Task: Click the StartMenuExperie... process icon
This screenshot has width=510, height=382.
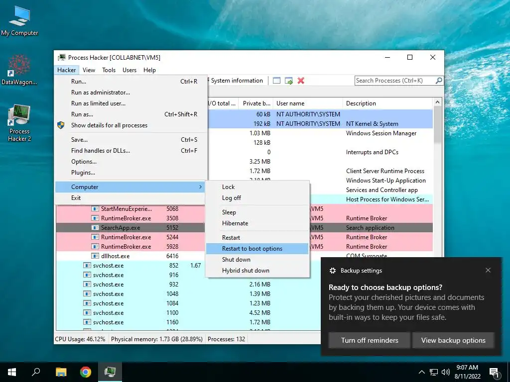Action: 95,208
